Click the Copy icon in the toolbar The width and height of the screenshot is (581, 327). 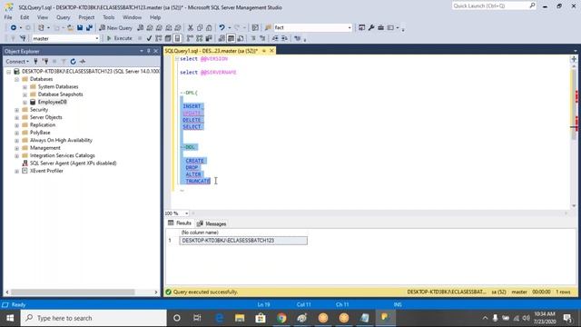200,28
